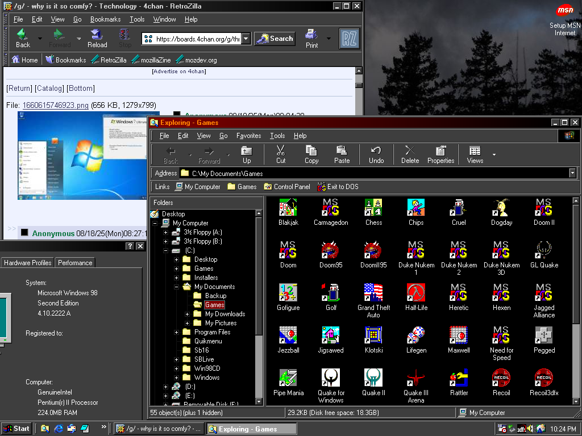Image resolution: width=582 pixels, height=436 pixels.
Task: Open the Half-Life game shortcut
Action: [x=416, y=294]
